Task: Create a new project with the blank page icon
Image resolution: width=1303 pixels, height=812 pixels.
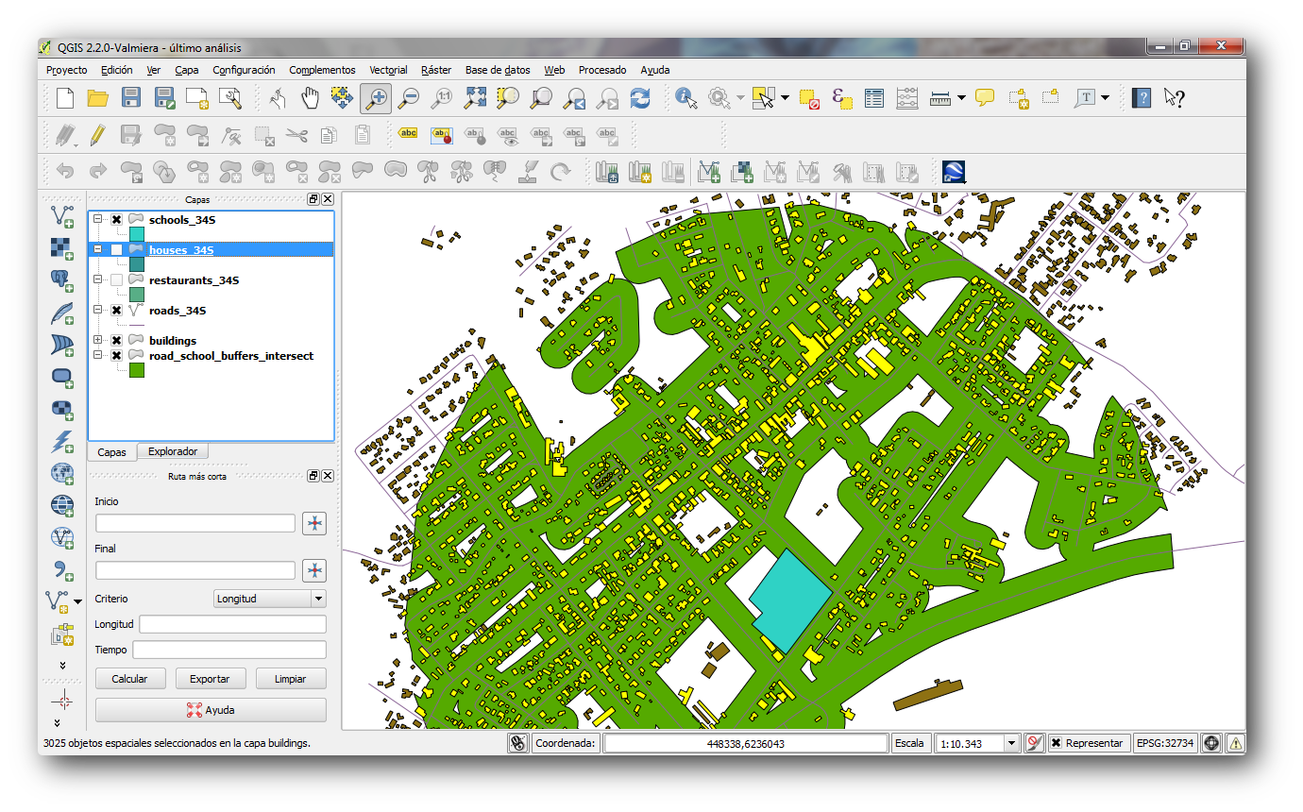Action: 64,97
